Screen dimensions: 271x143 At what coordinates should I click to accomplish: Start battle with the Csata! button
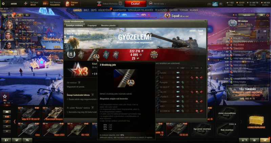pyautogui.click(x=135, y=4)
